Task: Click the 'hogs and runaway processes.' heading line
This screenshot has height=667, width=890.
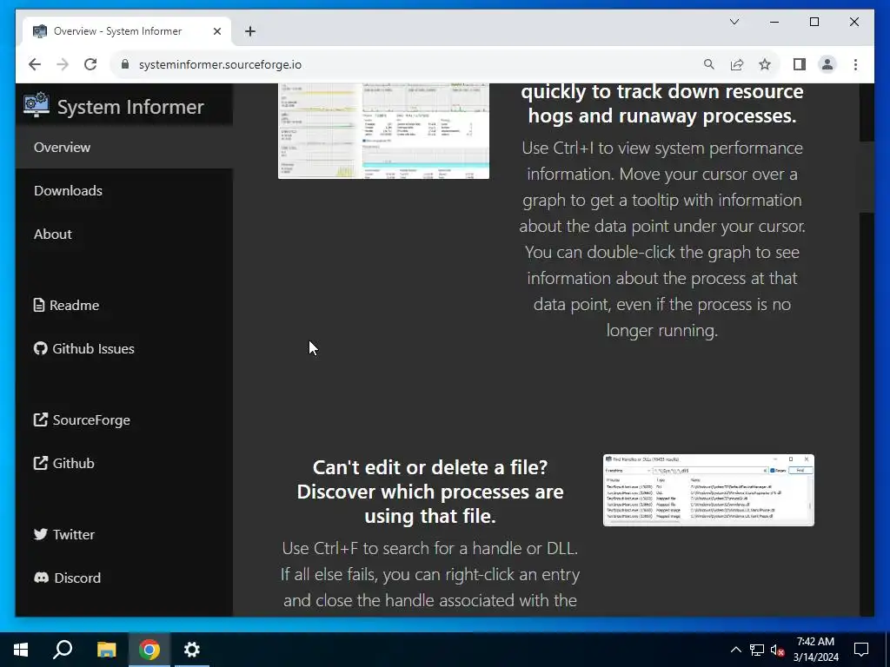Action: [662, 116]
